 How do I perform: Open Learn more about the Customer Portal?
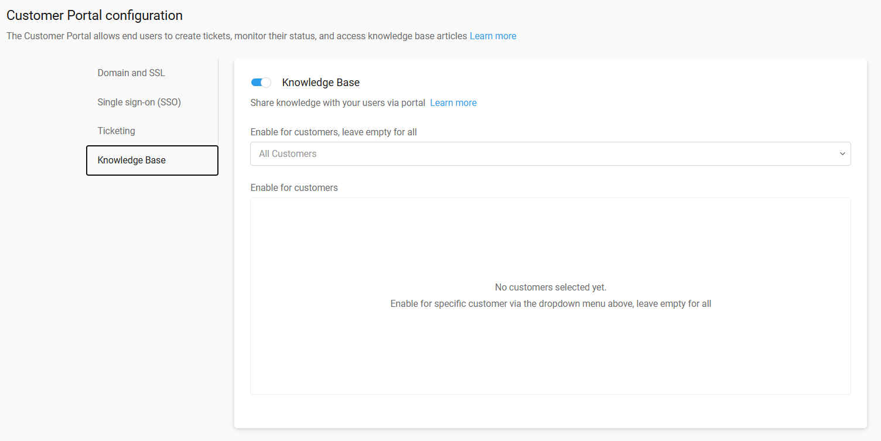[x=493, y=36]
